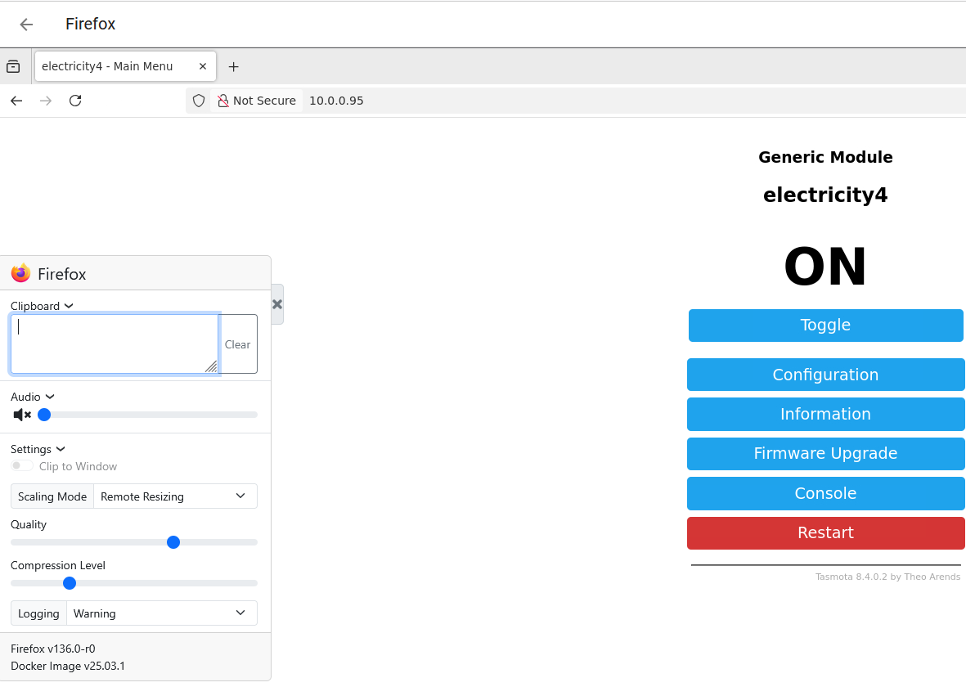This screenshot has width=966, height=687.
Task: Open the Logging level dropdown
Action: pos(161,613)
